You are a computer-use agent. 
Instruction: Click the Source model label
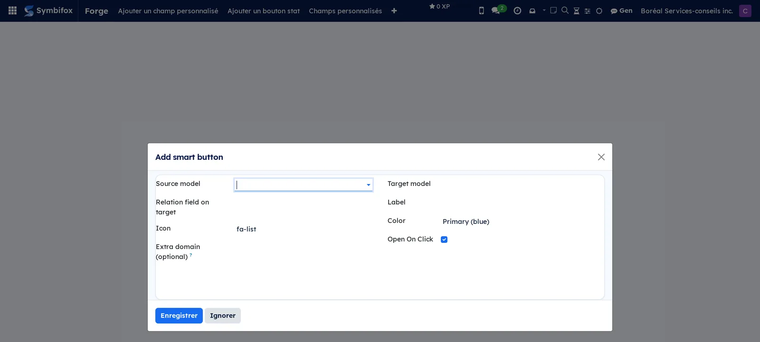[178, 184]
